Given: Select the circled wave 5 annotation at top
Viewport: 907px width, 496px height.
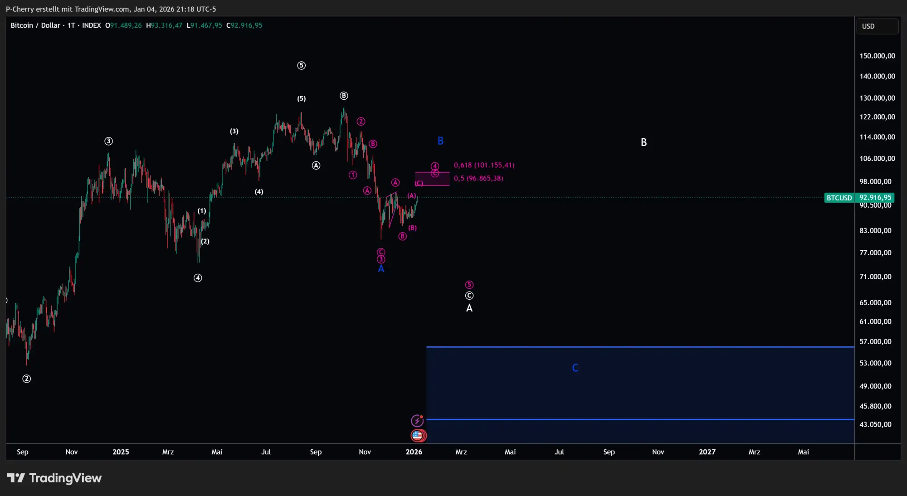Looking at the screenshot, I should tap(302, 65).
